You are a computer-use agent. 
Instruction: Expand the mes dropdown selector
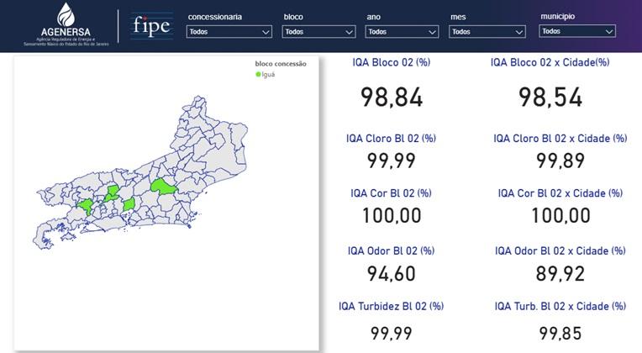[485, 32]
